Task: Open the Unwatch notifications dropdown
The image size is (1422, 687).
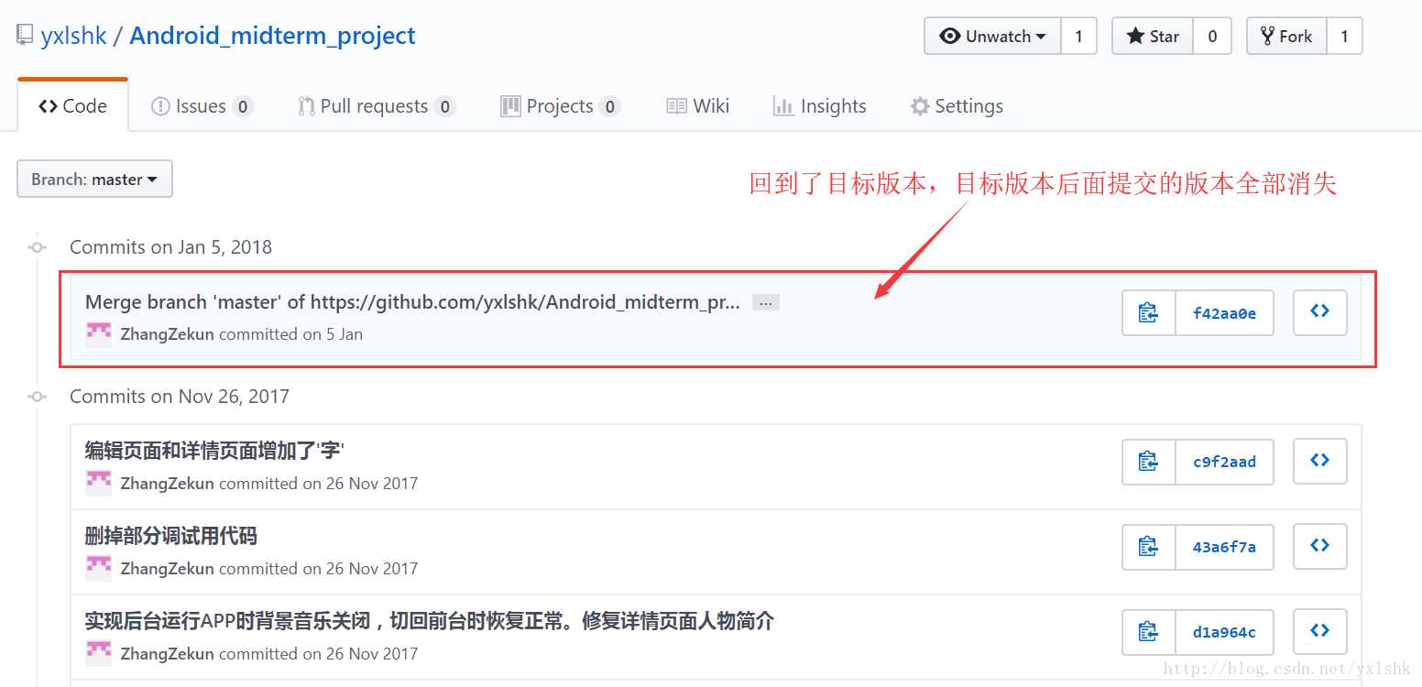Action: [x=993, y=37]
